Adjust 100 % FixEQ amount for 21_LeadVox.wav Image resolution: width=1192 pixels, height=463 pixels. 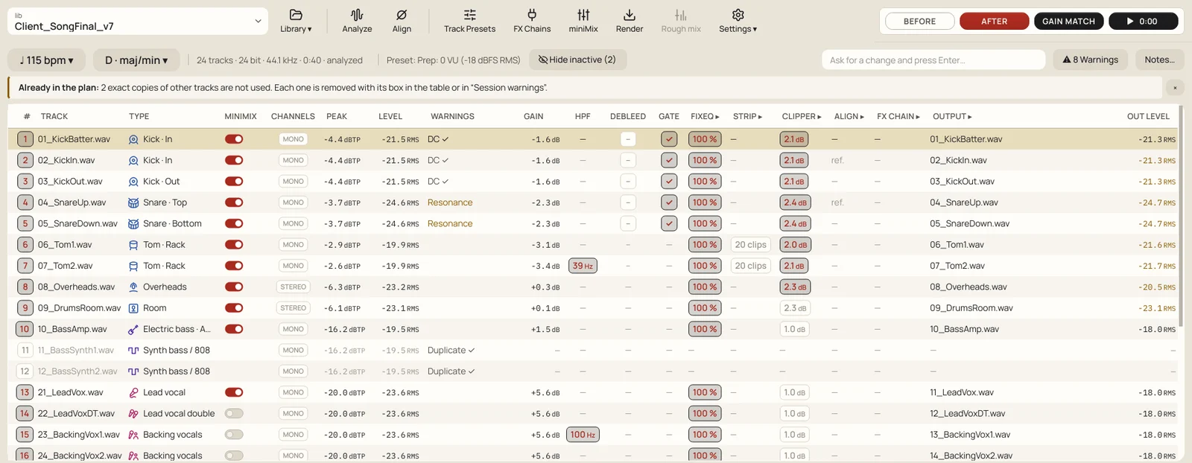pos(705,392)
